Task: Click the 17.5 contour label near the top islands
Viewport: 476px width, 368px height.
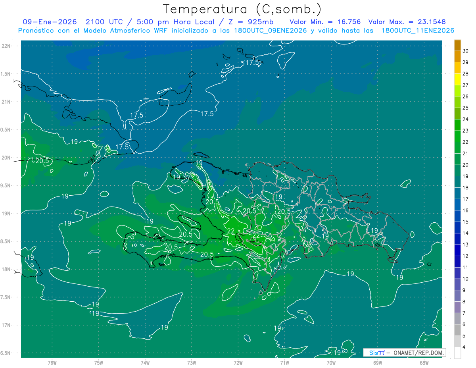Action: pos(252,63)
